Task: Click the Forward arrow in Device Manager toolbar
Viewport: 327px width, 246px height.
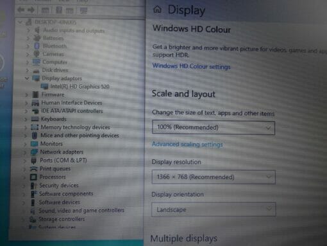Action: (x=31, y=10)
